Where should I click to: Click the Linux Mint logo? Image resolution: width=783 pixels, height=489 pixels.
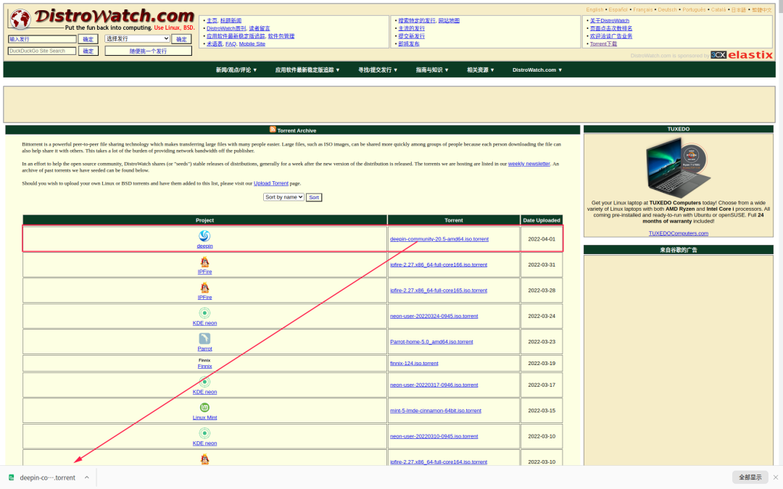coord(204,408)
